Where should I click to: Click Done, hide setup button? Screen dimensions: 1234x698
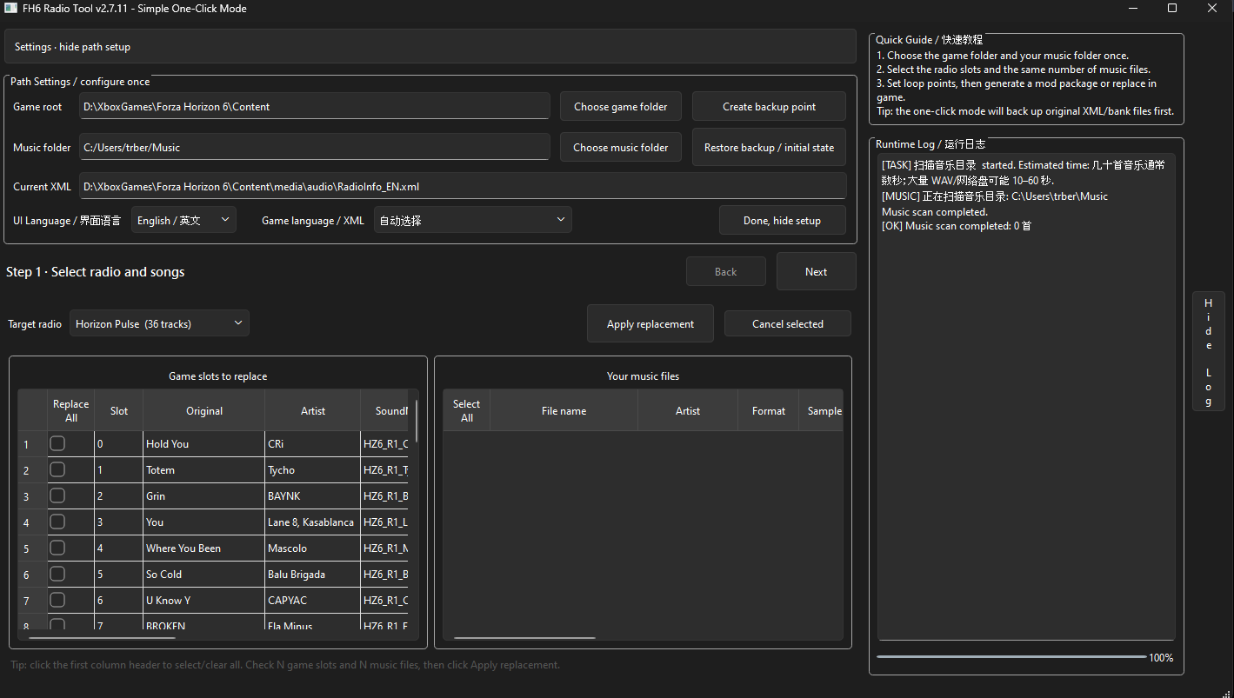coord(782,220)
